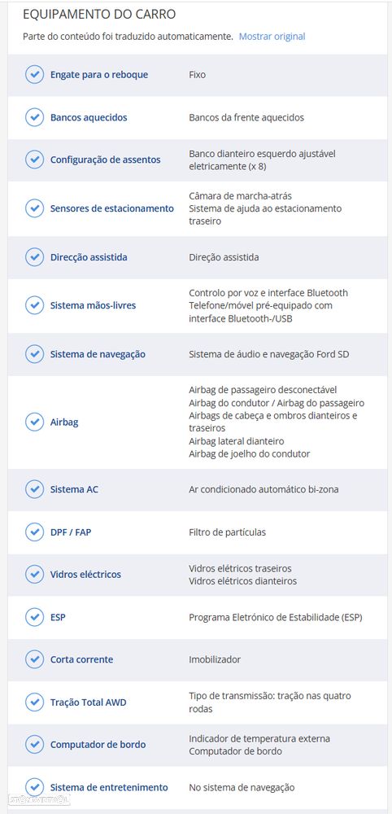Click the Sistema AC feature label
Screen dimensions: 392x814
click(x=74, y=489)
